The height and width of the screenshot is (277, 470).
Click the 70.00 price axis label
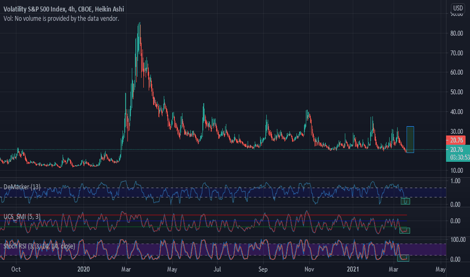point(456,53)
